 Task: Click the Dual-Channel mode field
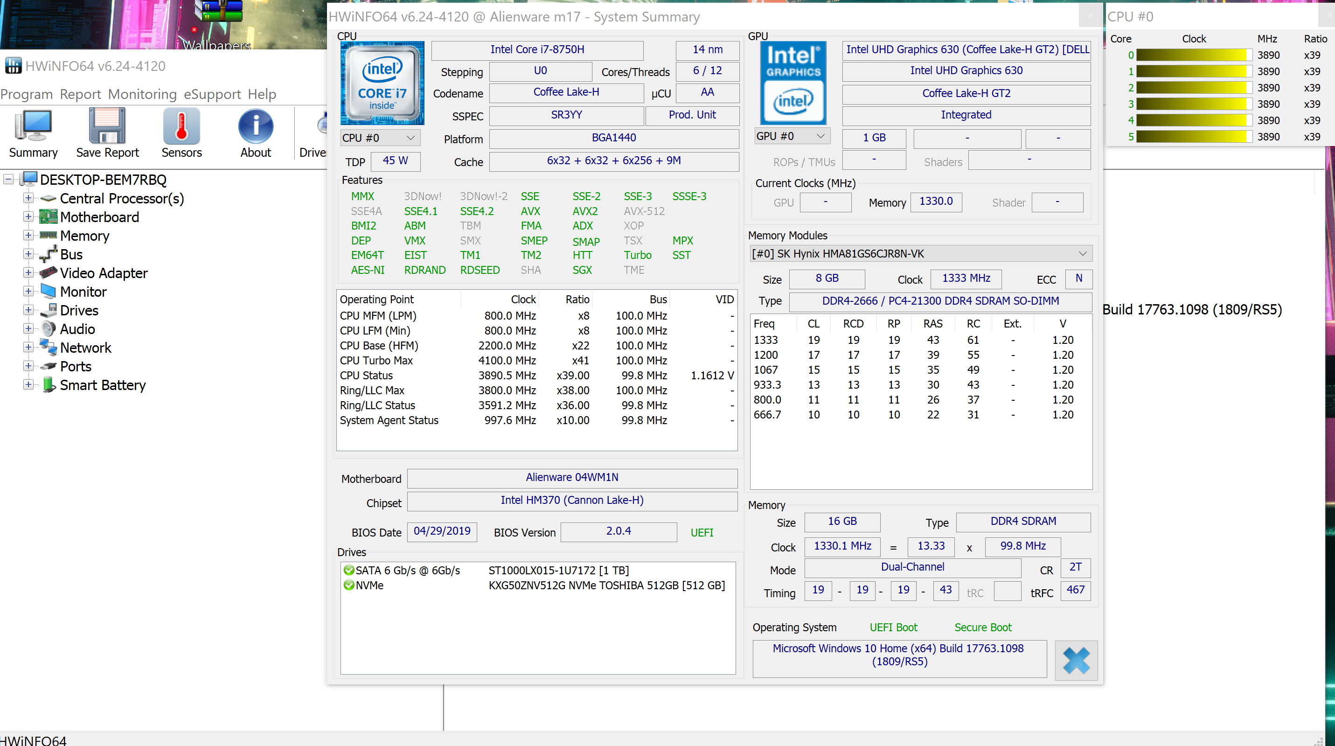coord(912,567)
